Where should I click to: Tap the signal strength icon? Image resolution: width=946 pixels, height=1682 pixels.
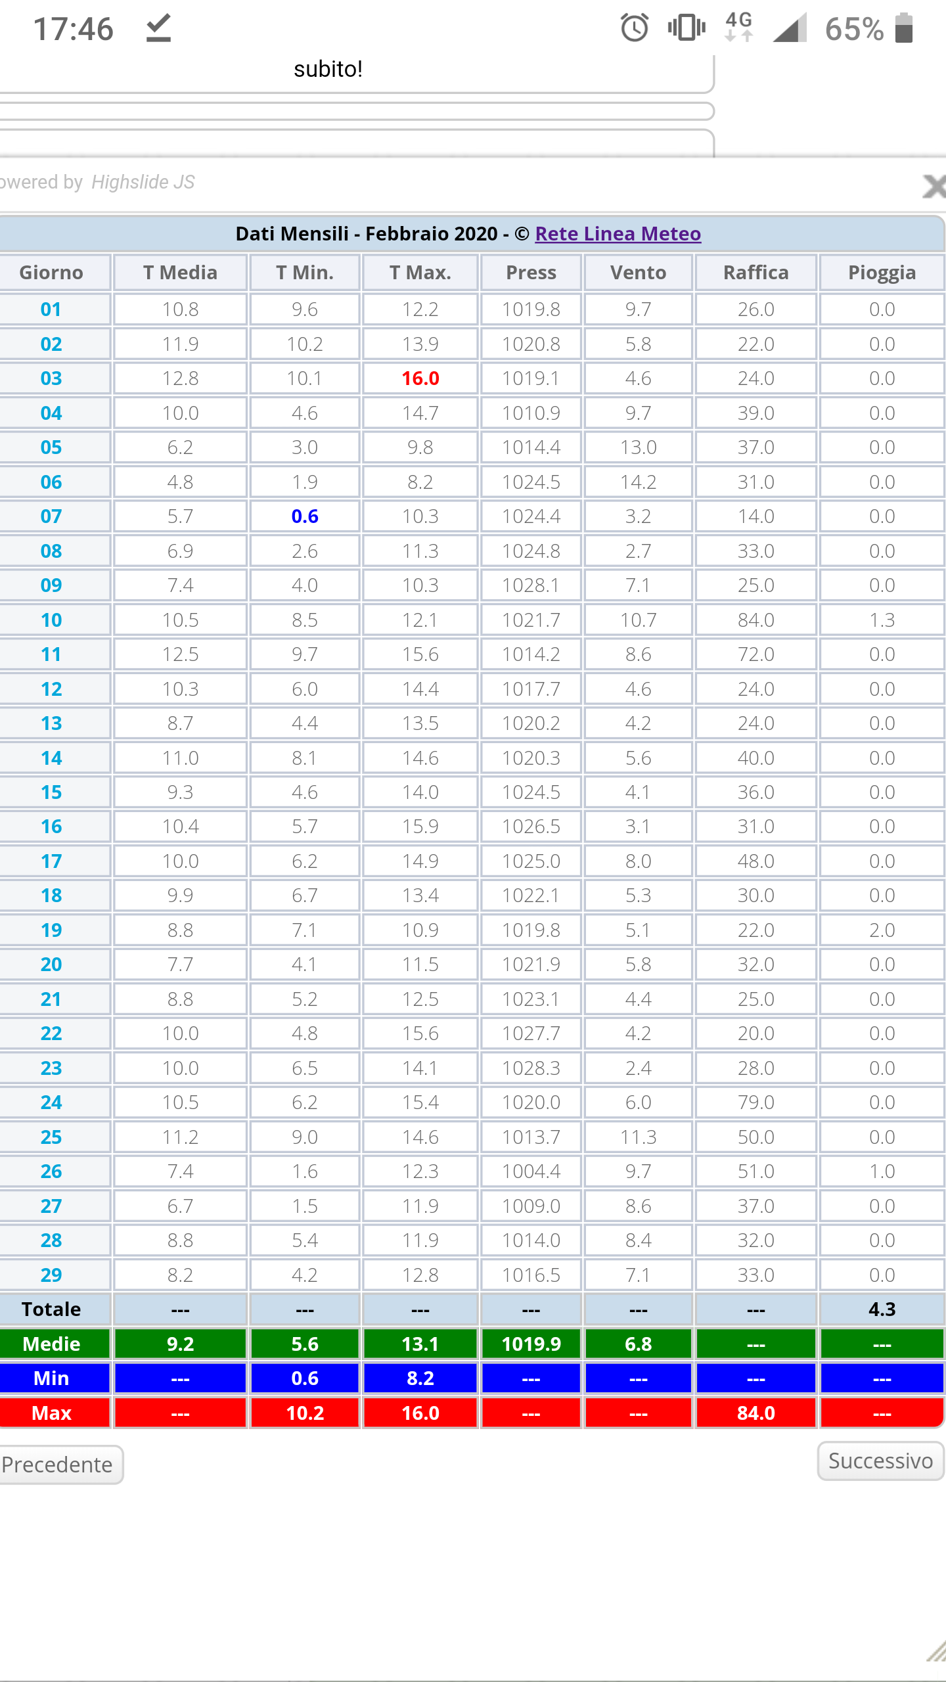tap(790, 29)
